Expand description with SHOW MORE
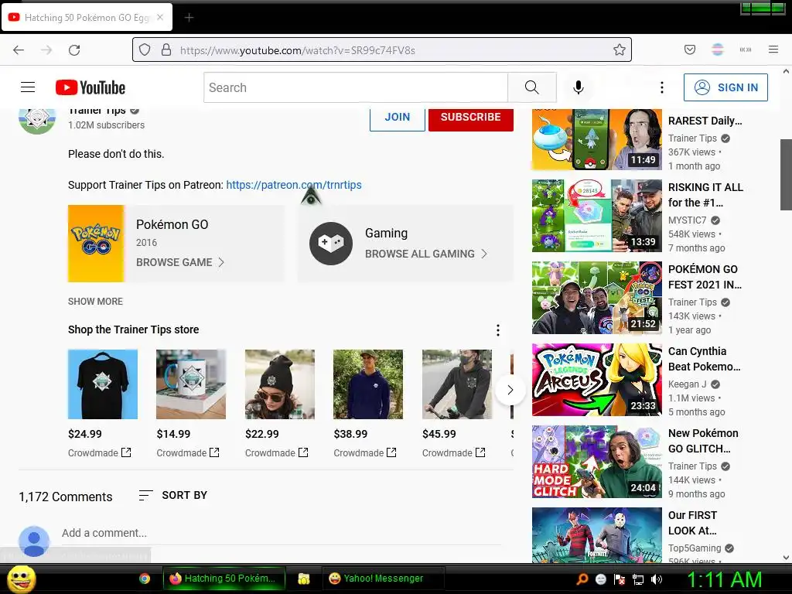Screen dimensions: 792x594 [95, 302]
